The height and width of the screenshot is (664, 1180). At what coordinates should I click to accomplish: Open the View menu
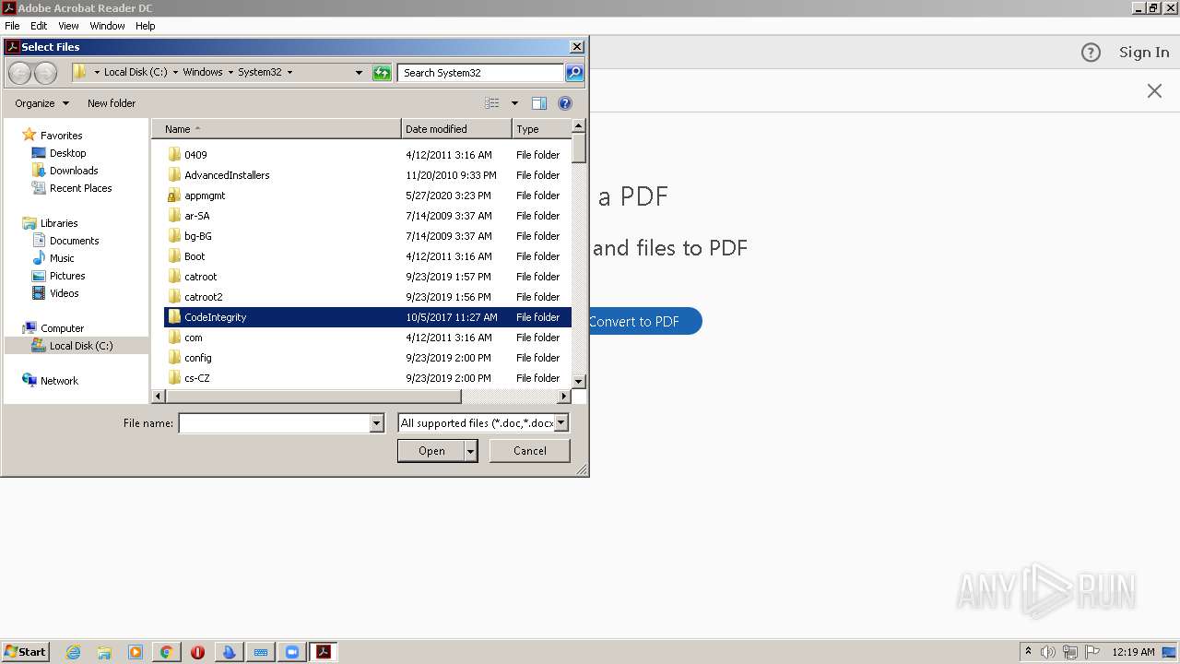(68, 26)
